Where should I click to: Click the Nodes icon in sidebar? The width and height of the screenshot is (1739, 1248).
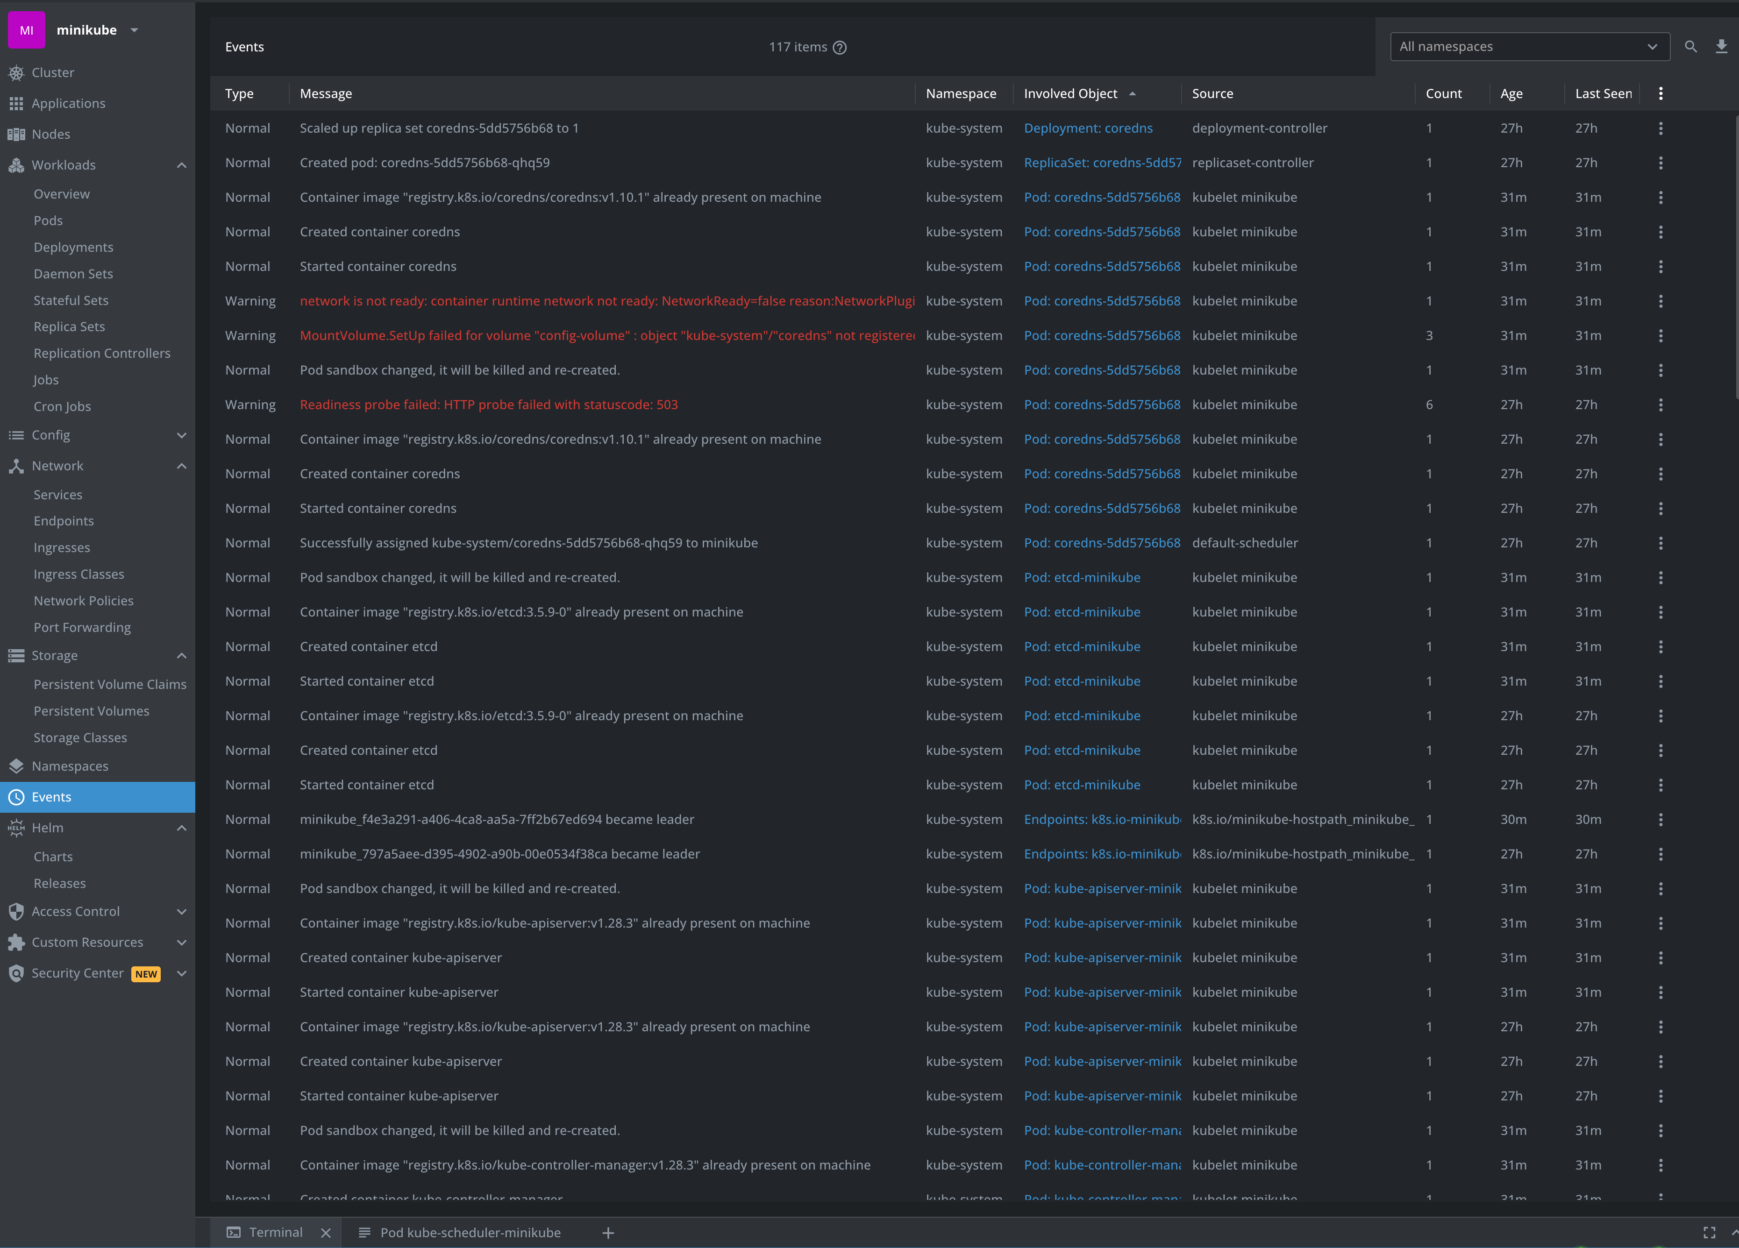coord(16,134)
